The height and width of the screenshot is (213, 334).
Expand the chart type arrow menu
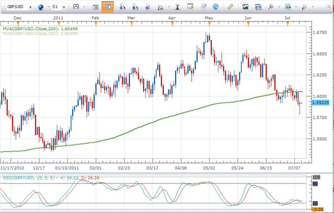click(84, 7)
